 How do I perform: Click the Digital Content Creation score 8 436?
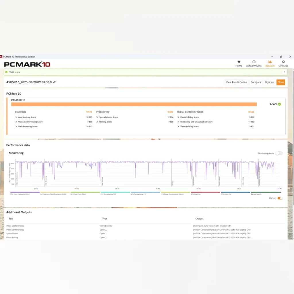pos(251,112)
